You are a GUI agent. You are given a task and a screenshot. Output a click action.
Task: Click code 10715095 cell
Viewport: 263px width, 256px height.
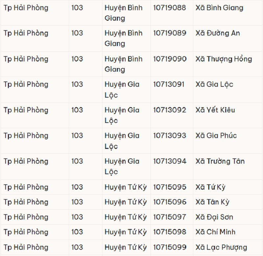pyautogui.click(x=172, y=187)
